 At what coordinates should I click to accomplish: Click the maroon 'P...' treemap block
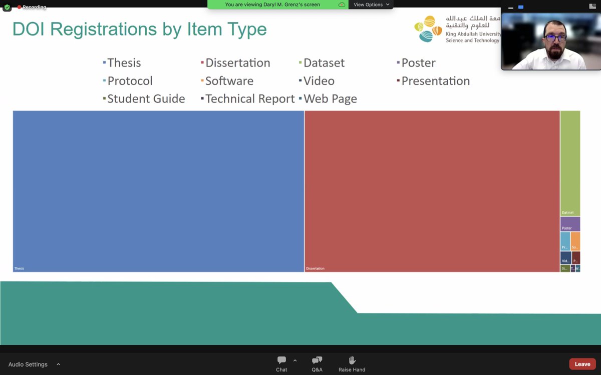point(576,258)
